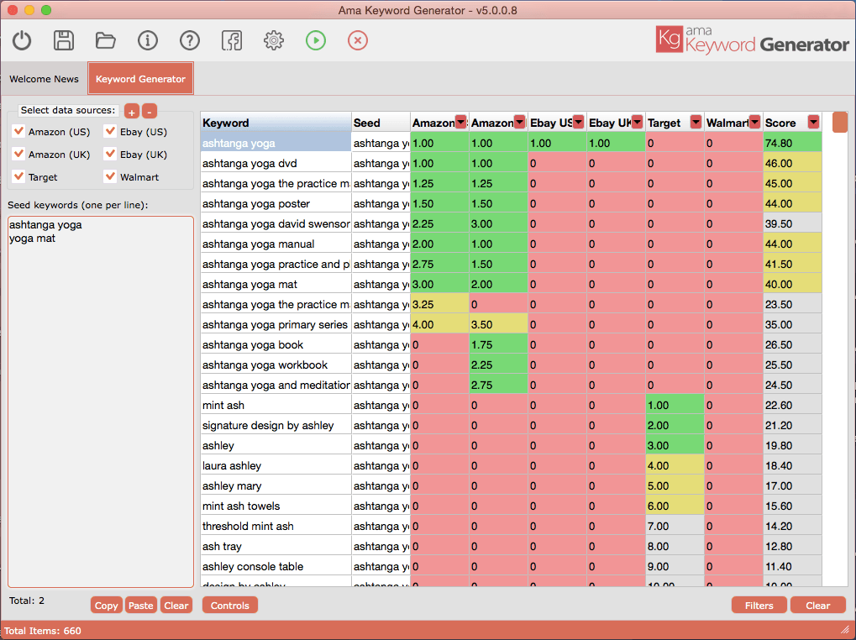Select the 'ashtanga yoga manual' keyword
The image size is (856, 640).
[276, 244]
